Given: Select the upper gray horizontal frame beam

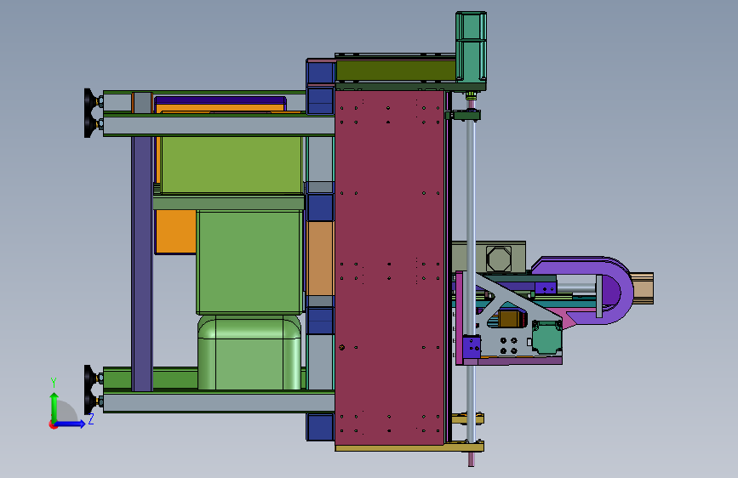Looking at the screenshot, I should click(x=219, y=126).
